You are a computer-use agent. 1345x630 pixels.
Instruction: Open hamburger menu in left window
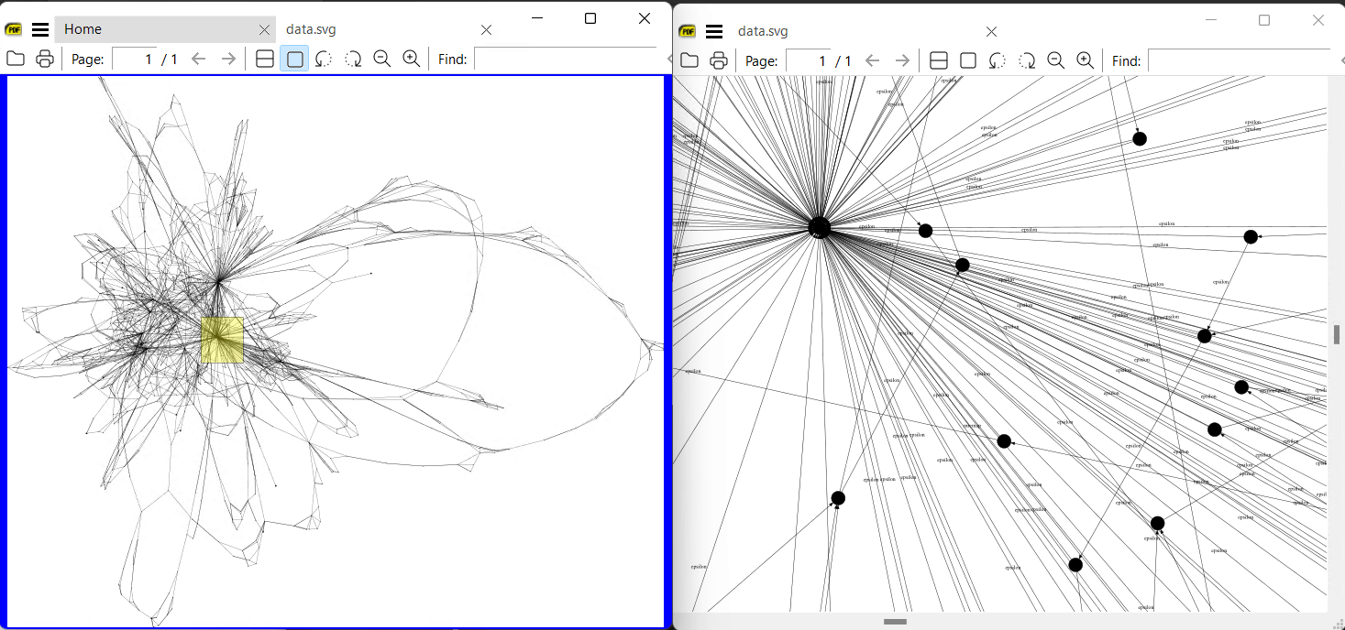(40, 29)
